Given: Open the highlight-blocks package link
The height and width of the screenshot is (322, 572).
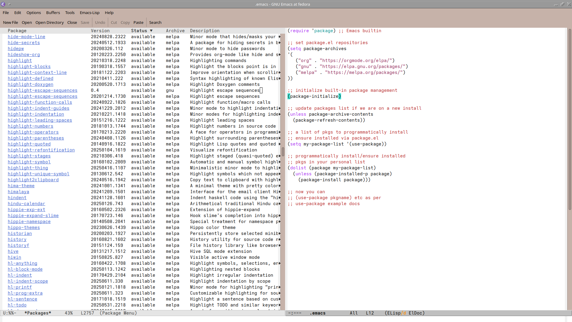Looking at the screenshot, I should [x=29, y=66].
